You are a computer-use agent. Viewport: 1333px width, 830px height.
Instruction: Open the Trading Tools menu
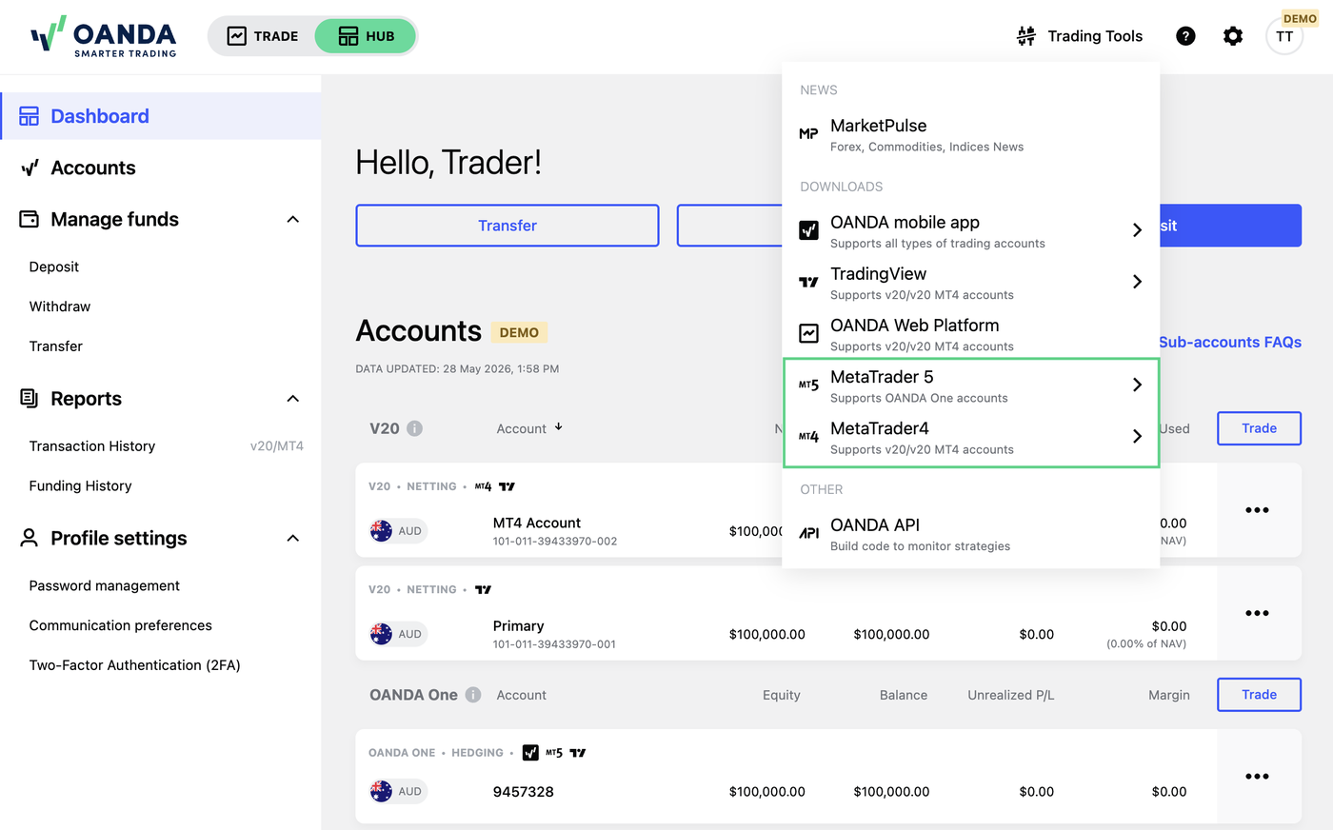(x=1079, y=36)
